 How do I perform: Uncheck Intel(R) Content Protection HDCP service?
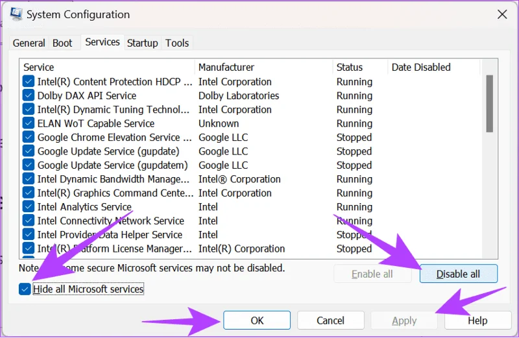(x=29, y=82)
